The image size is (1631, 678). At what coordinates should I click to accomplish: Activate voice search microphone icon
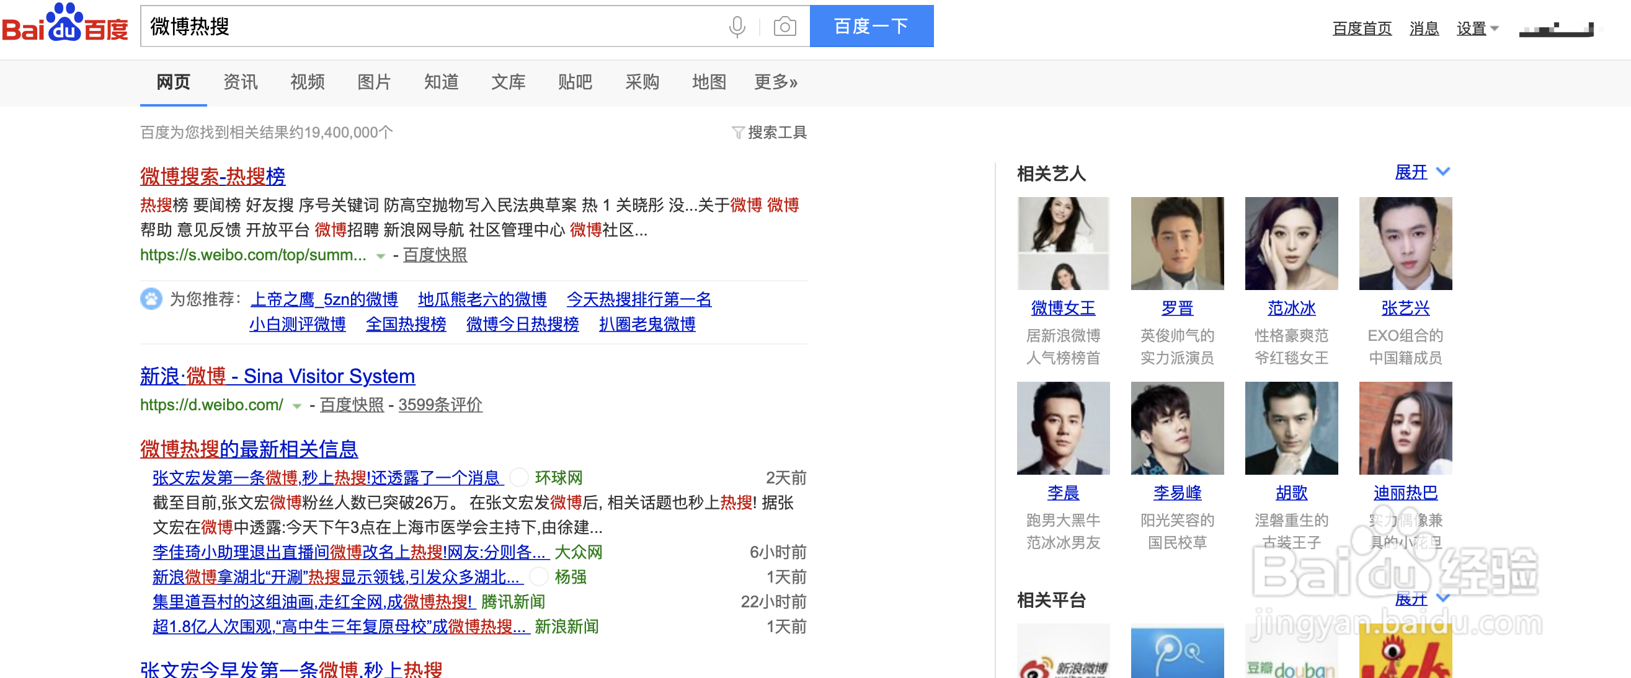tap(737, 27)
